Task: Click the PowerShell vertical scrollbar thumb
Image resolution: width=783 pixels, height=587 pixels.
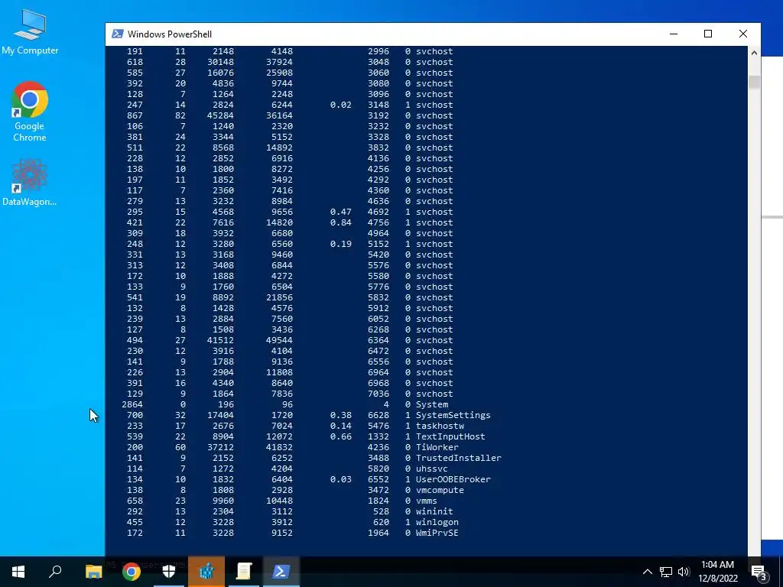Action: tap(754, 83)
